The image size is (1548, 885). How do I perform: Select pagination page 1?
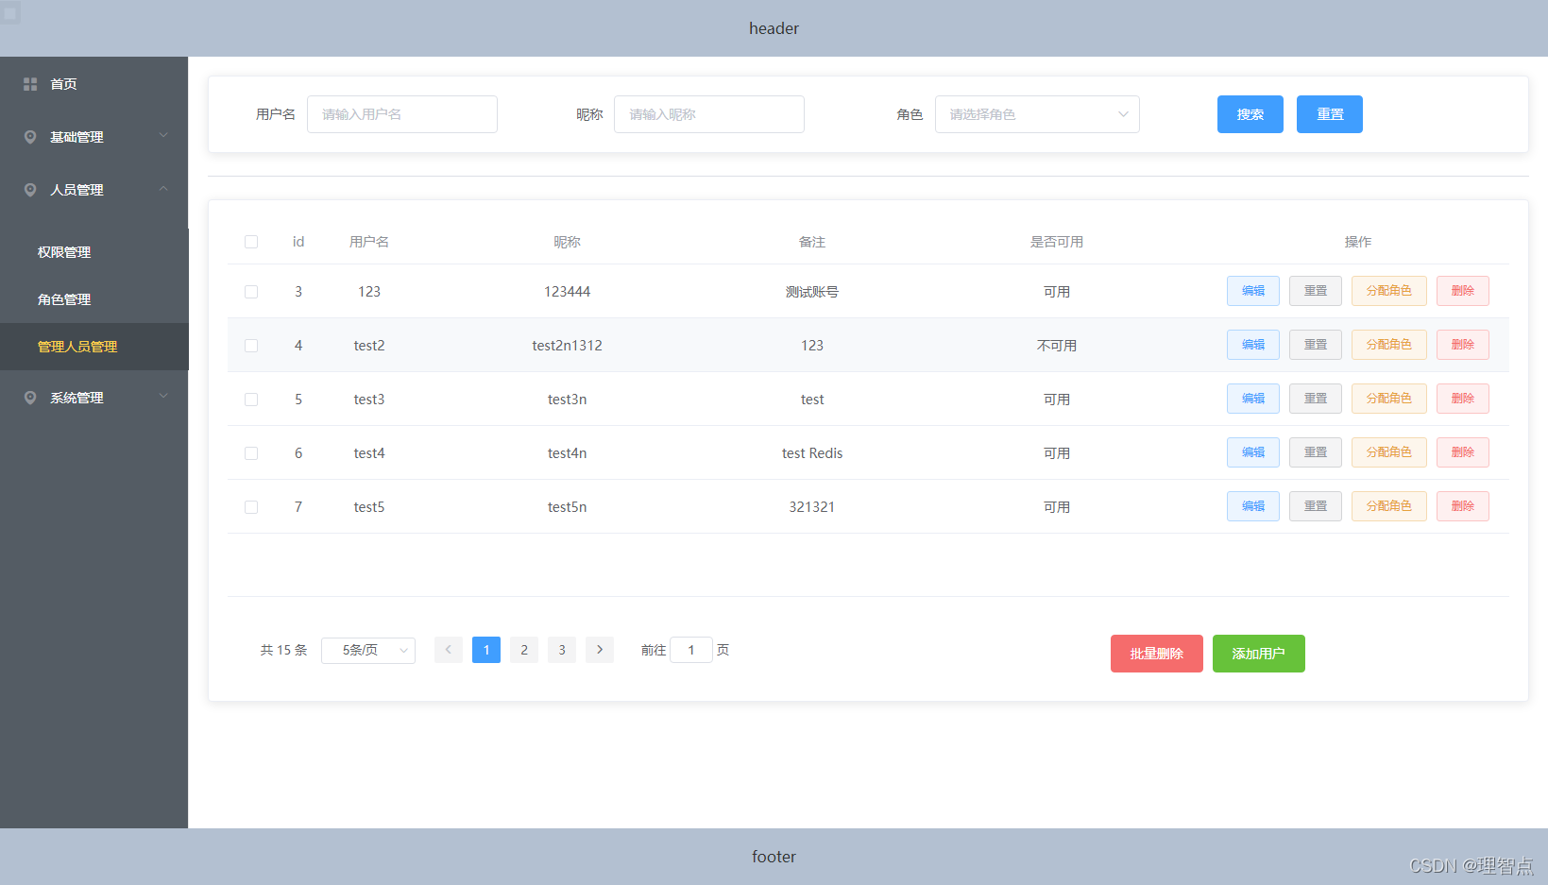point(486,650)
